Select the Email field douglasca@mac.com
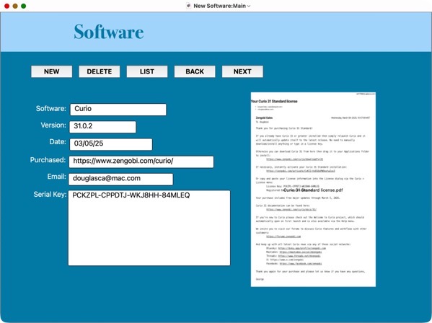Viewport: 432px width, 323px height. pos(120,180)
